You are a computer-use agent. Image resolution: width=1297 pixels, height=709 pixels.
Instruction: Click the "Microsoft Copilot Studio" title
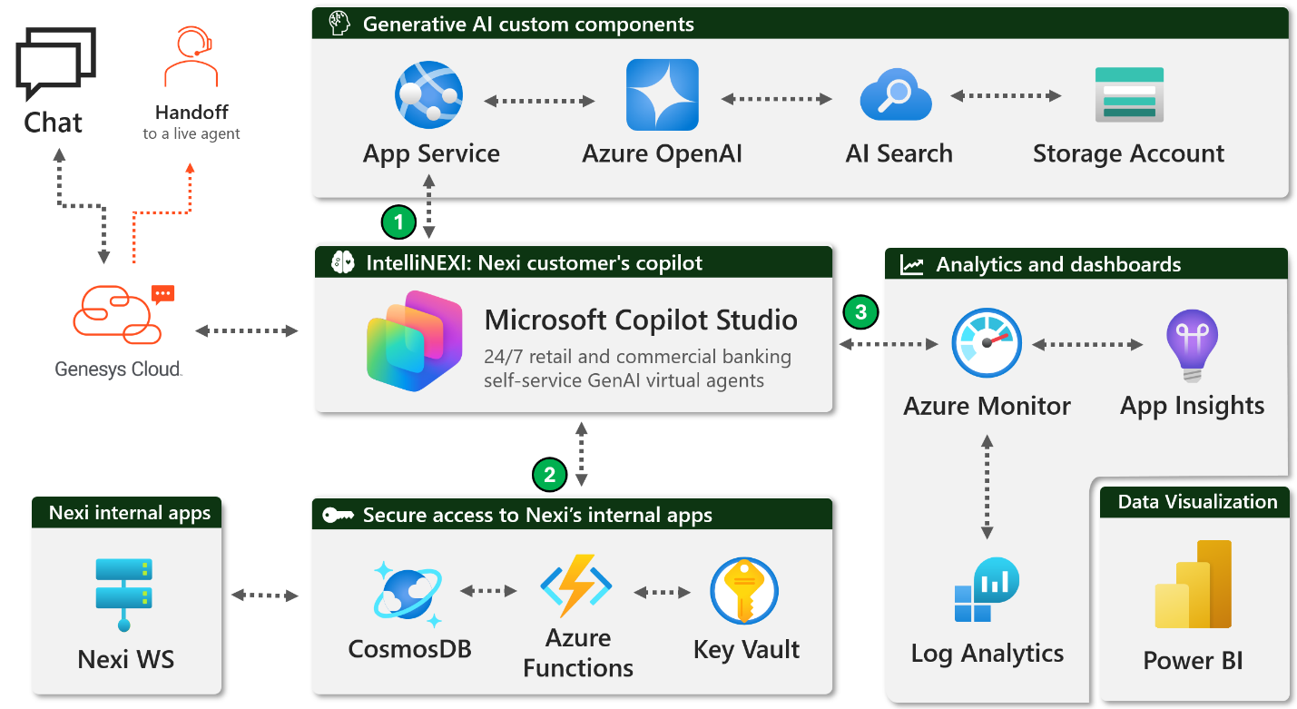click(641, 320)
